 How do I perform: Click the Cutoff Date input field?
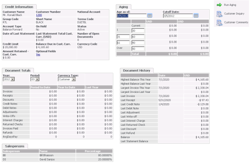pyautogui.click(x=178, y=16)
